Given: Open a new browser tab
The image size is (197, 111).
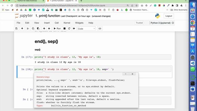Looking at the screenshot, I should point(81,1).
